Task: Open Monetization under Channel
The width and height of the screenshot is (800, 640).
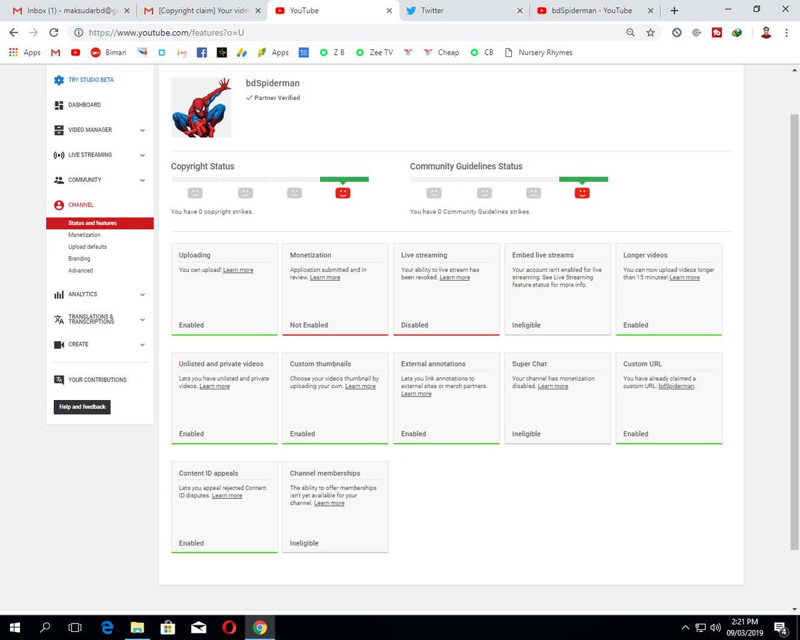Action: tap(85, 235)
